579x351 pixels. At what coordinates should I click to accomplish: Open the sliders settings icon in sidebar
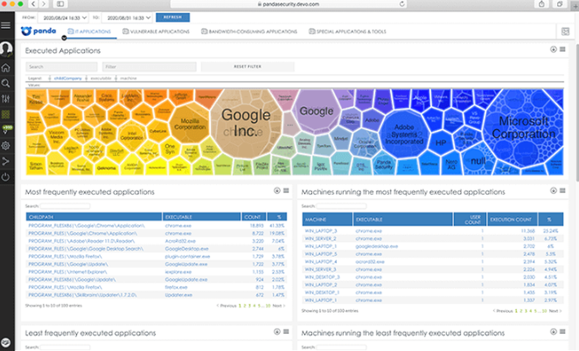point(6,99)
